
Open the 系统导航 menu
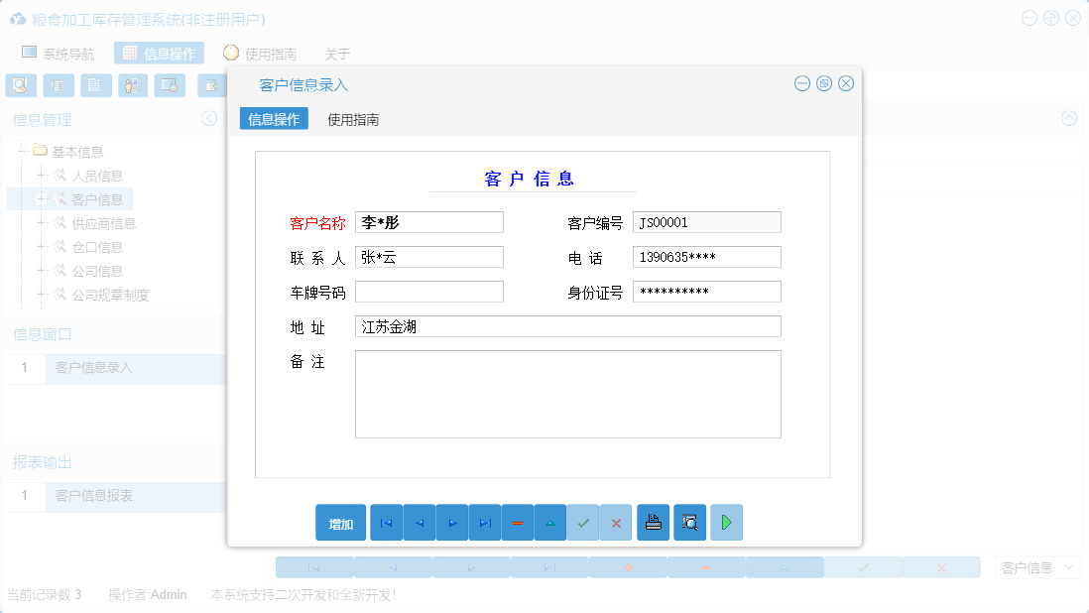coord(60,54)
